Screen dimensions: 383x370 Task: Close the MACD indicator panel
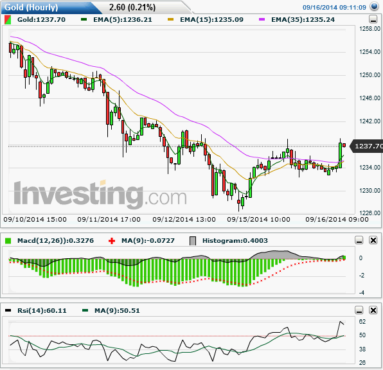pos(373,240)
